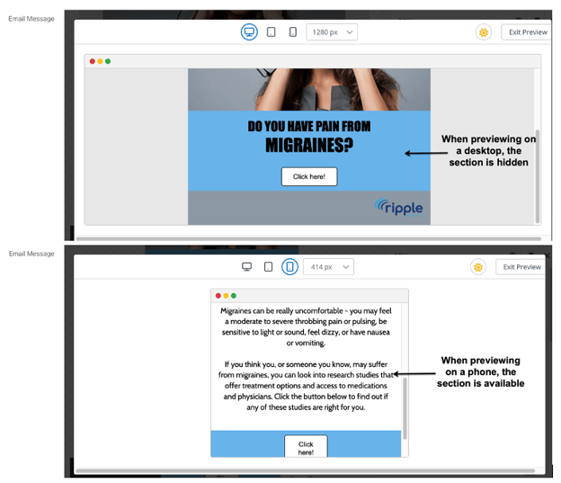Click the 'Click here!' button in desktop preview
The image size is (561, 483).
[x=308, y=176]
